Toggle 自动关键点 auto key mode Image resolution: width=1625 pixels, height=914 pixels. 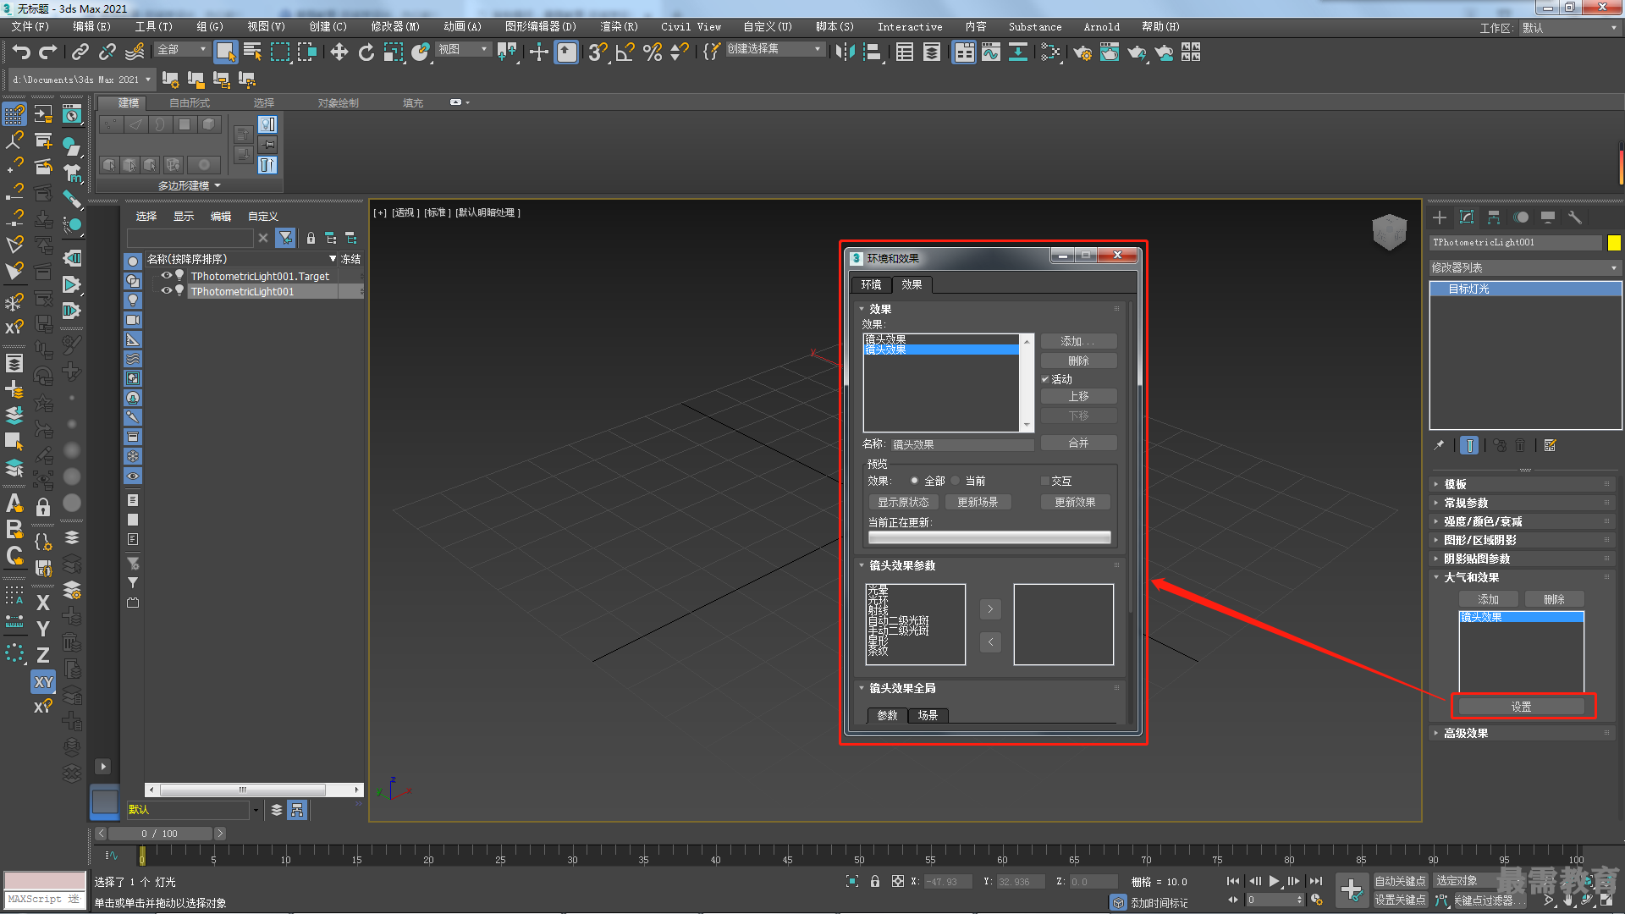tap(1400, 881)
